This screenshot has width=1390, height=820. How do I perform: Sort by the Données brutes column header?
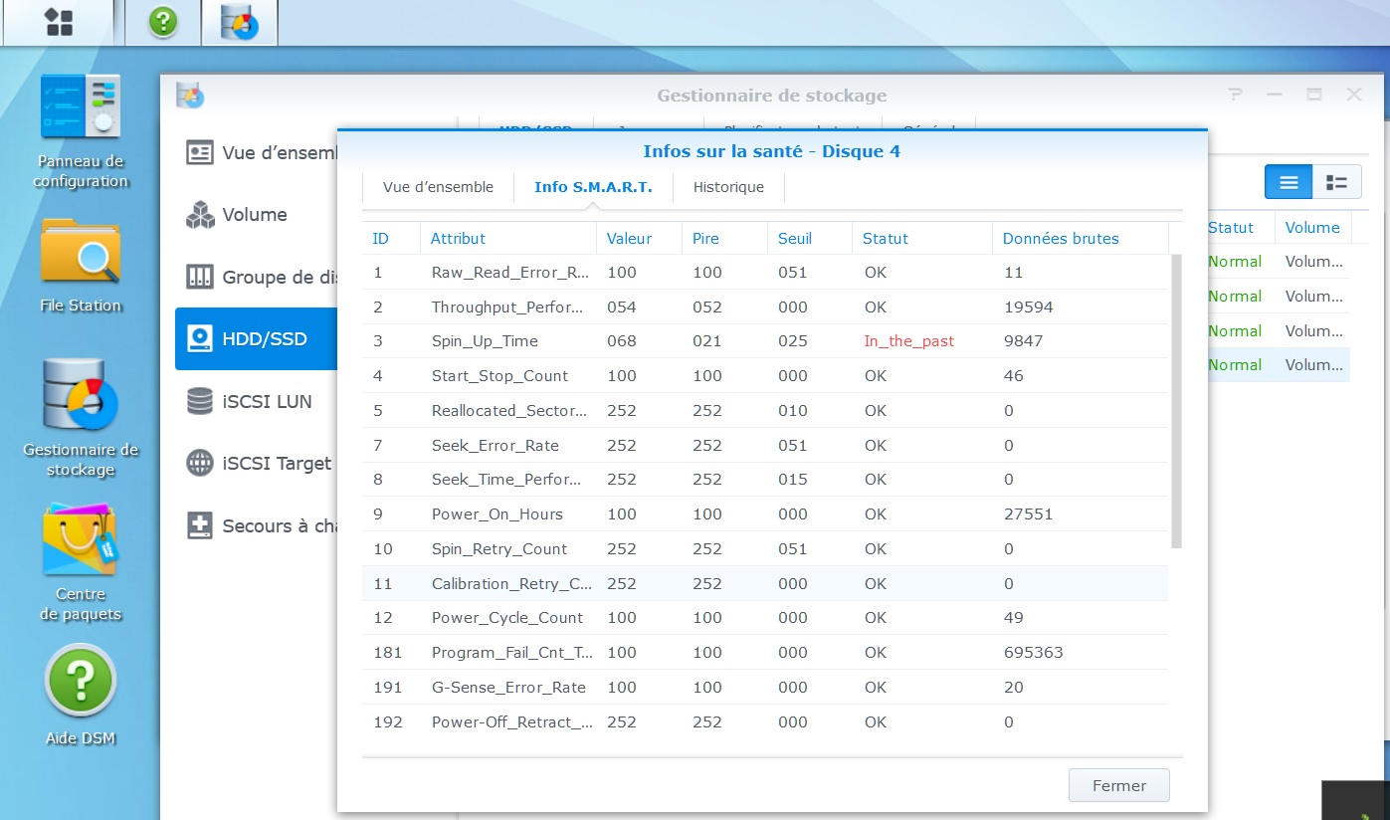pyautogui.click(x=1061, y=239)
